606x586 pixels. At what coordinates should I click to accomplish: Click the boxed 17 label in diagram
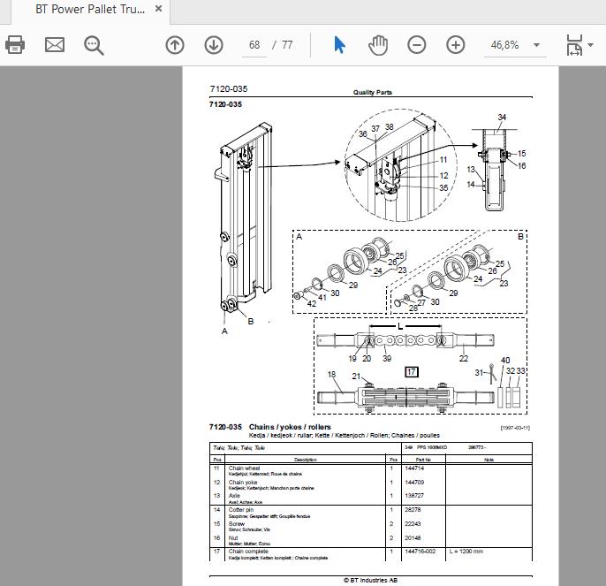pos(412,372)
